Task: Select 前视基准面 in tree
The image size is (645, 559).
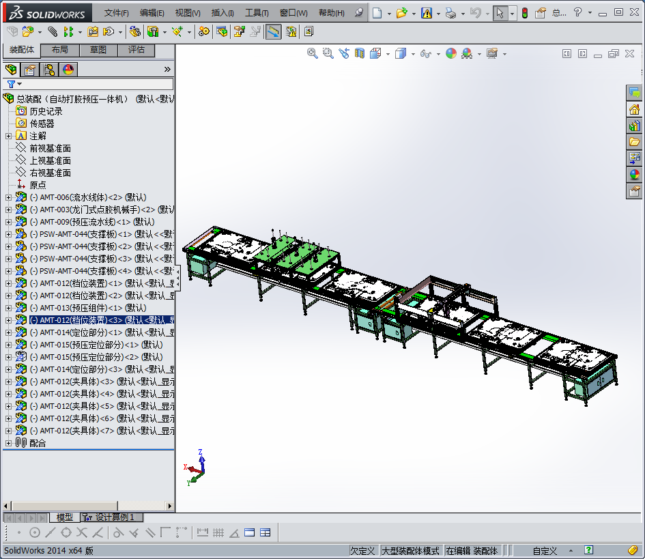Action: (51, 148)
